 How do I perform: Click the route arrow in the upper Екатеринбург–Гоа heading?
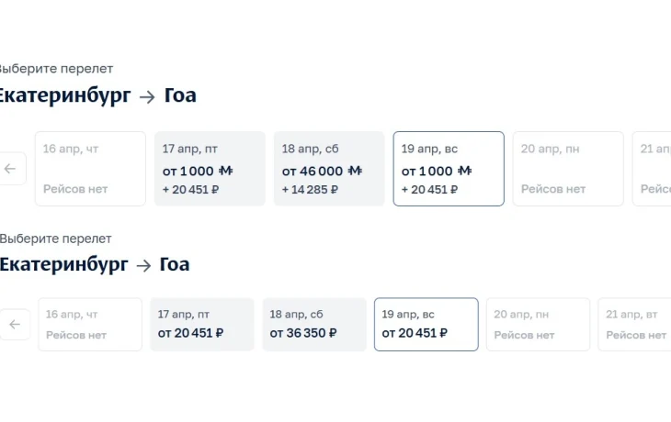147,96
